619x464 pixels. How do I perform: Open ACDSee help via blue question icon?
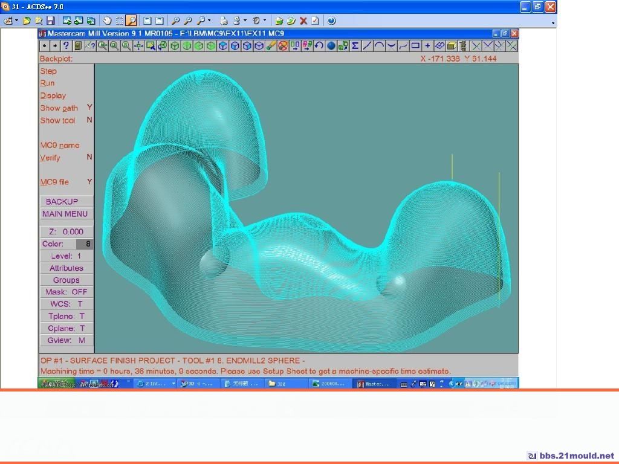[x=332, y=21]
